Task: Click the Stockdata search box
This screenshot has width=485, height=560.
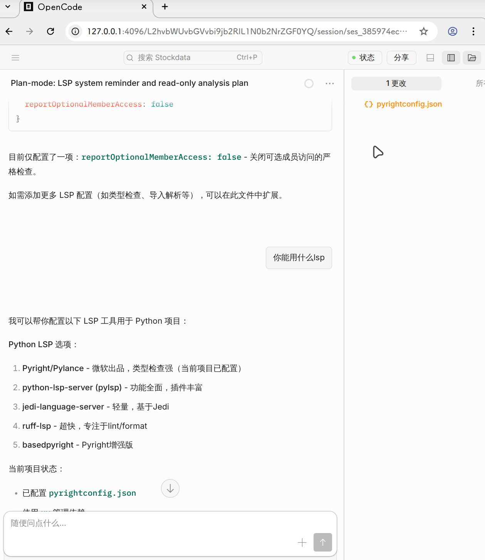Action: (x=193, y=58)
